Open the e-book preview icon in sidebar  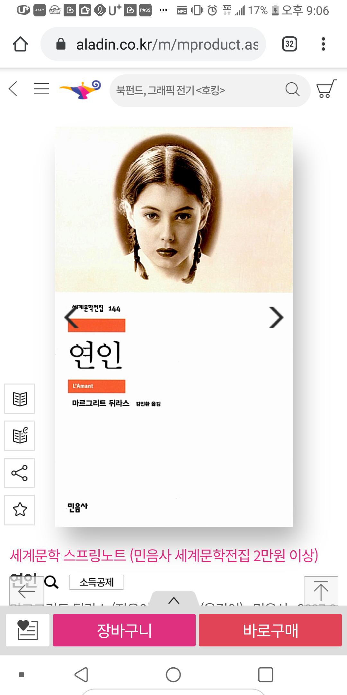[x=20, y=436]
